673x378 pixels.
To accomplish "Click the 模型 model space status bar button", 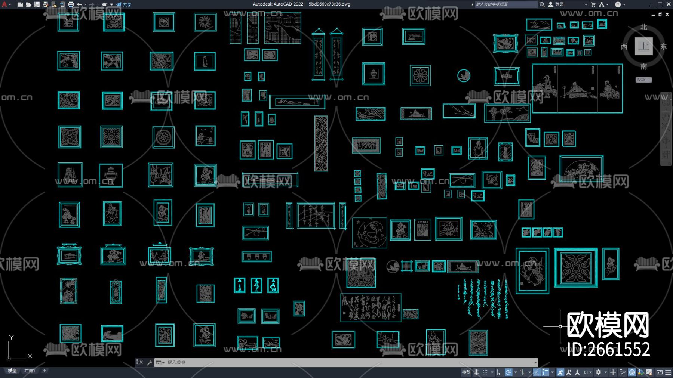I will [466, 372].
